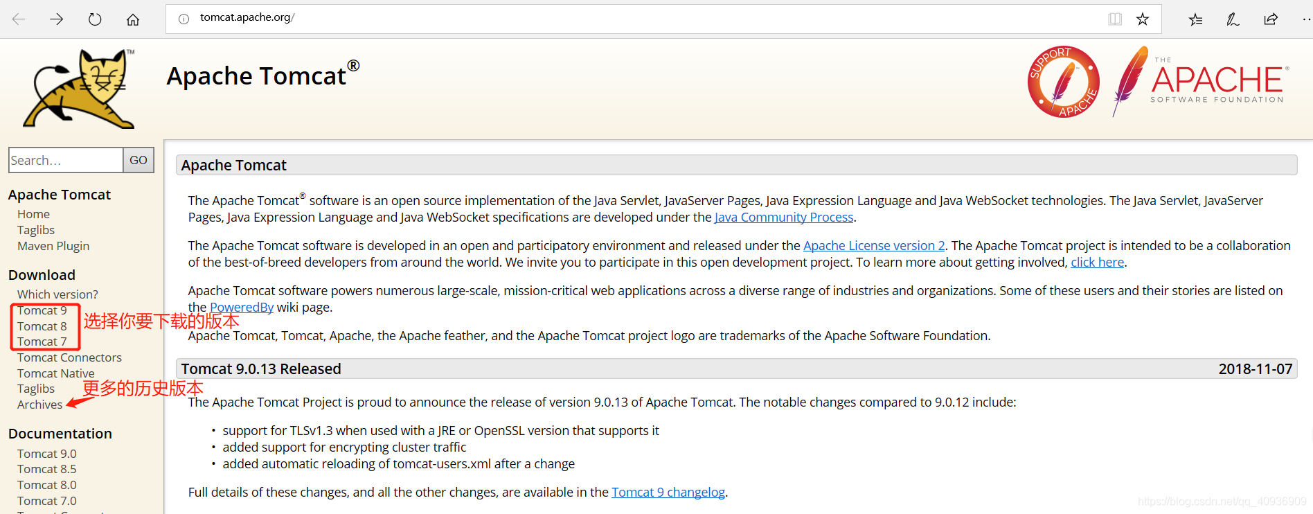Screen dimensions: 1313x514
Task: Open Tomcat 8.0 documentation link
Action: click(x=47, y=485)
